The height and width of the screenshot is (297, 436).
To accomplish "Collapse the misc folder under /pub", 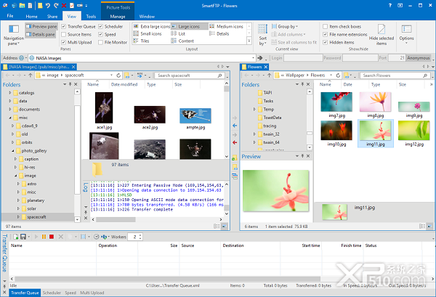I will 10,118.
